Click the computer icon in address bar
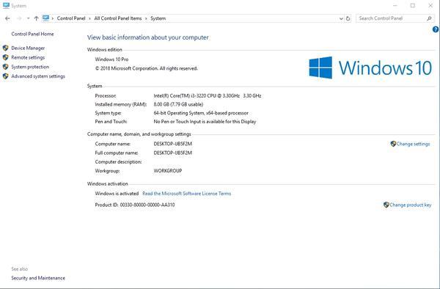 coord(45,18)
